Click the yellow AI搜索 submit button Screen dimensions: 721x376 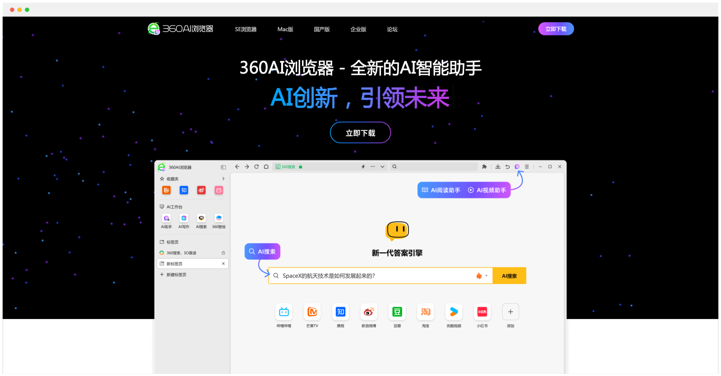[x=509, y=276]
